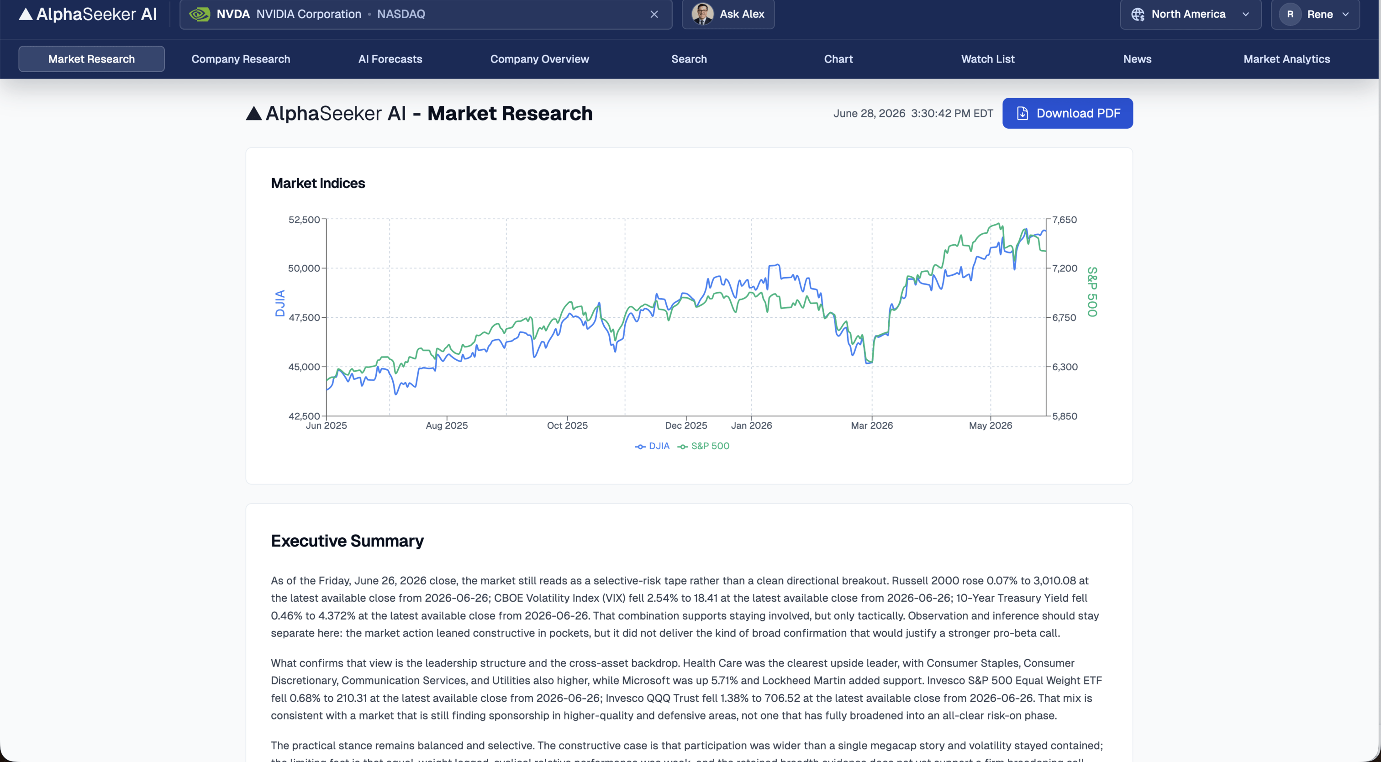Click Alex's avatar photo

point(702,14)
